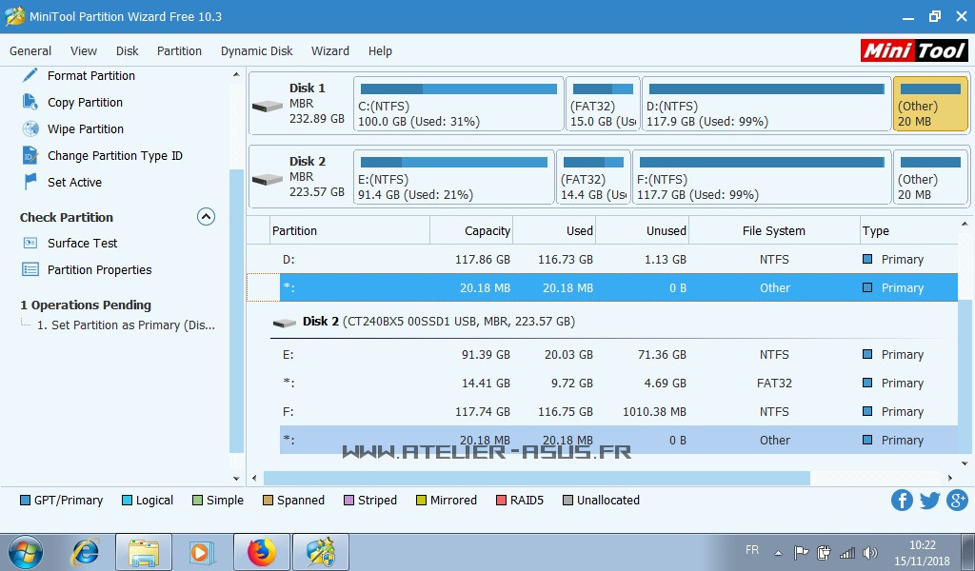Click Format Partition action
The height and width of the screenshot is (571, 975).
point(91,76)
